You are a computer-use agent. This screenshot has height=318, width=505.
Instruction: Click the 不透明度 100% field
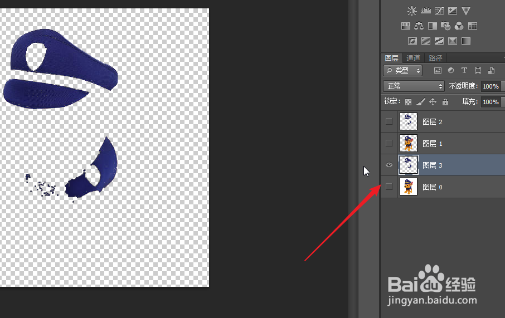click(x=491, y=86)
